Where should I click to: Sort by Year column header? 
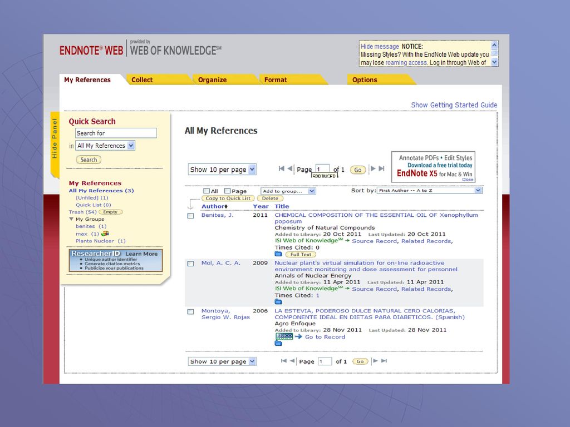(x=261, y=206)
